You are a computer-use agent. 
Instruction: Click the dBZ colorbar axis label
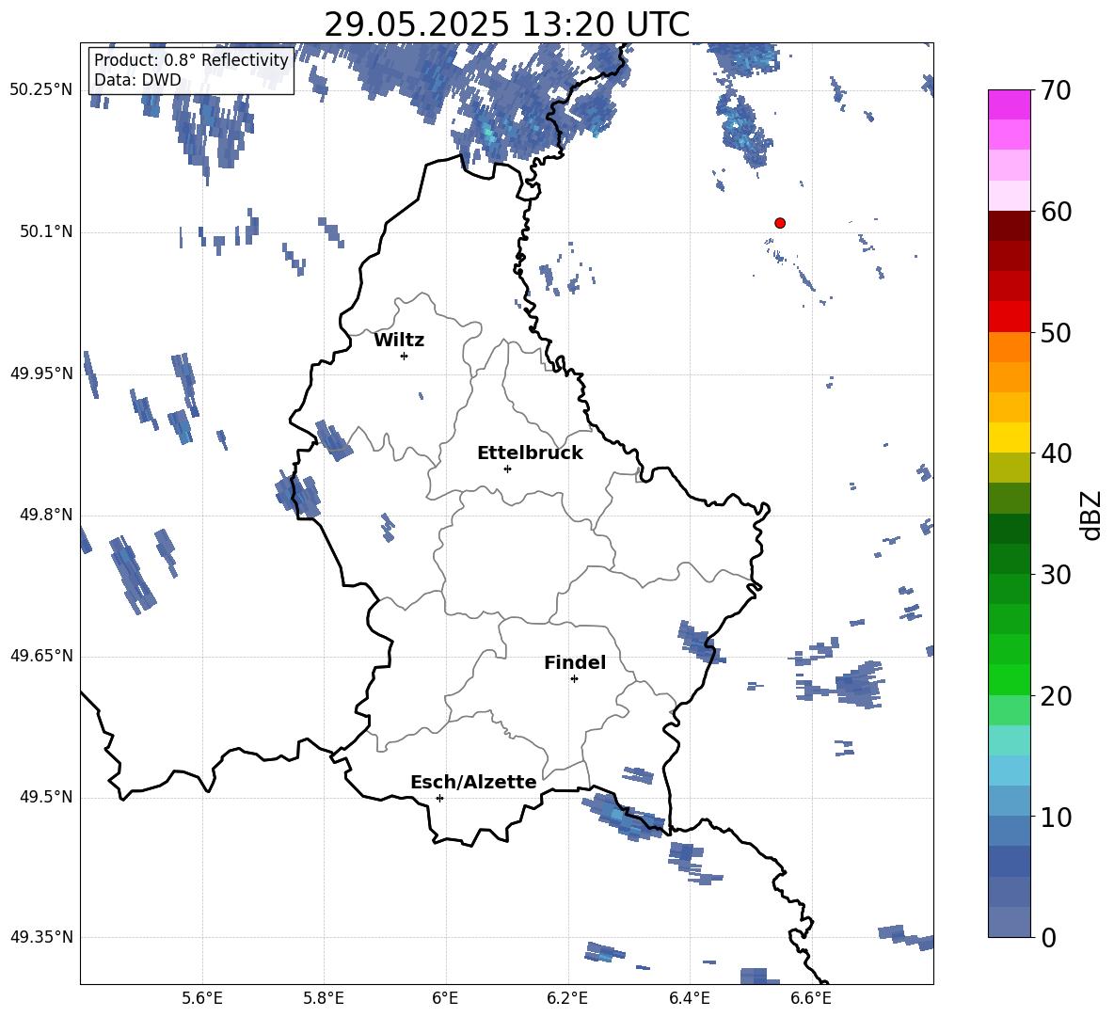(1091, 515)
